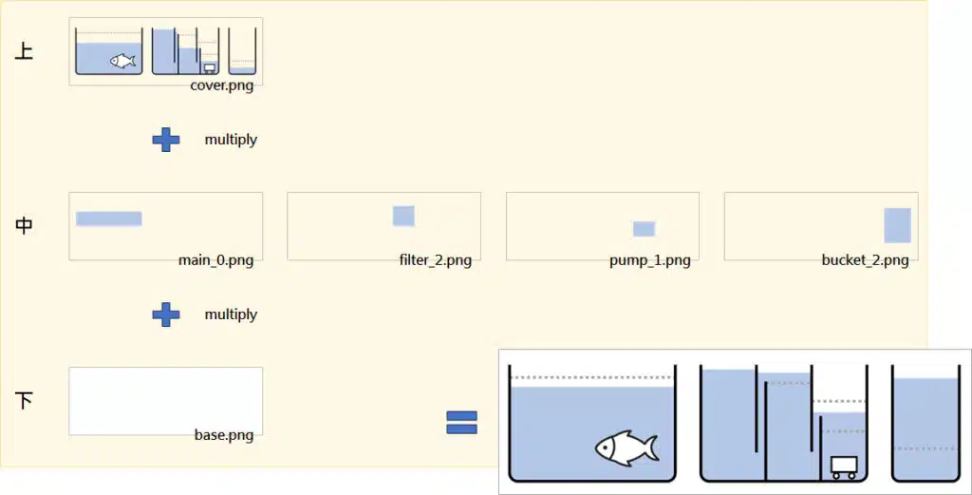
Task: Select the bucket_2.png layer image
Action: pyautogui.click(x=821, y=226)
